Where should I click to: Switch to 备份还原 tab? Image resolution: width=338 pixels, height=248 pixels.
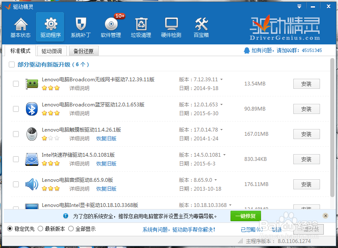click(84, 51)
